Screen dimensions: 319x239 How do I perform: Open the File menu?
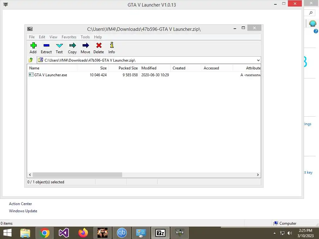(32, 37)
